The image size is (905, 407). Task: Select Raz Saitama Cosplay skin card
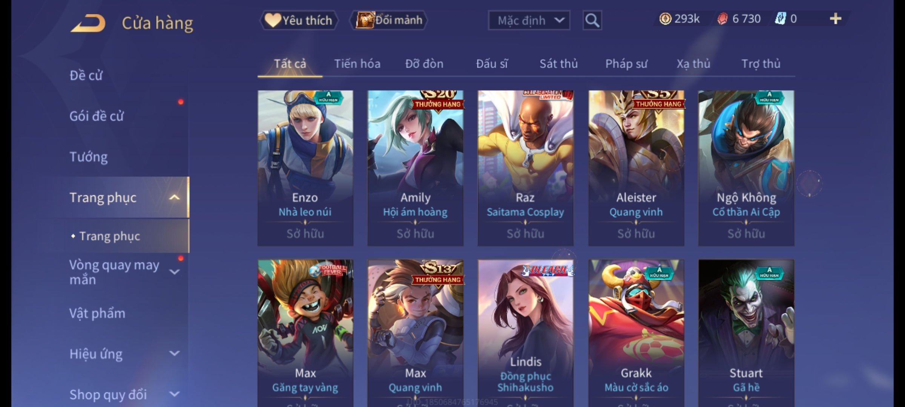point(525,168)
